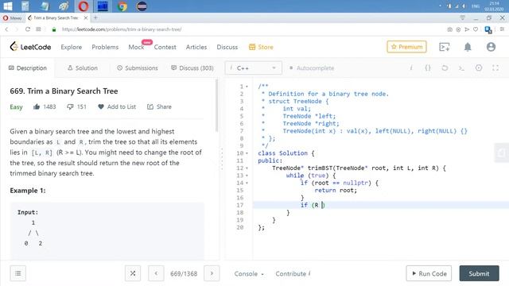Open Contest in navigation
Viewport: 509px width, 286px height.
coord(165,47)
